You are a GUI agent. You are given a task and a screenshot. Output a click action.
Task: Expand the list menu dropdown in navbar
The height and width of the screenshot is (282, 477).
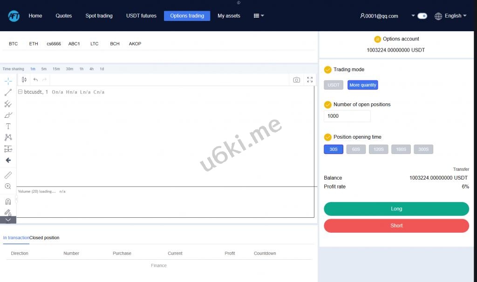coord(259,16)
